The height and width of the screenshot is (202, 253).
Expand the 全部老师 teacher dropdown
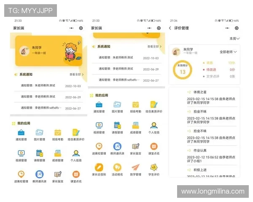pyautogui.click(x=228, y=52)
